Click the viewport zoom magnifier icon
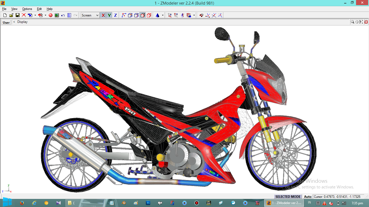 (353, 22)
